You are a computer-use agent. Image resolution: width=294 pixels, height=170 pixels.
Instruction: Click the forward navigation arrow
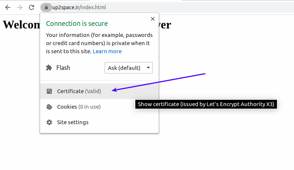point(20,7)
